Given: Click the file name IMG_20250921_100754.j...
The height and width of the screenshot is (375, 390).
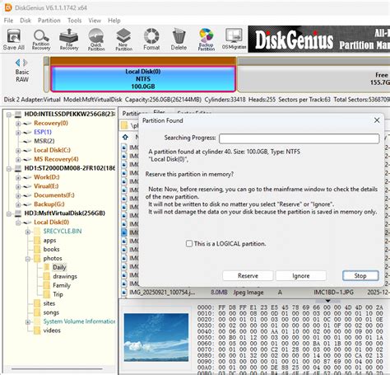Looking at the screenshot, I should pos(162,293).
